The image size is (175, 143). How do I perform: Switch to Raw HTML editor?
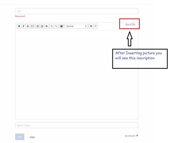click(130, 24)
